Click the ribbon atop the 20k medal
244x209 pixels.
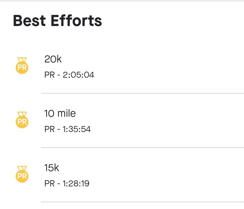(x=22, y=60)
